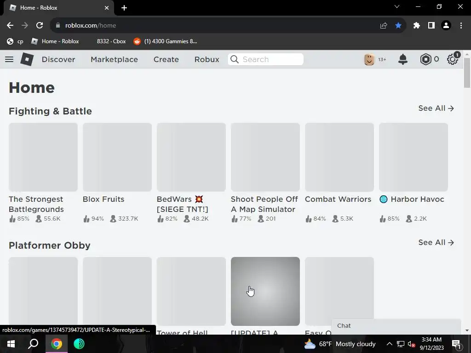471x353 pixels.
Task: Share this page via address bar icon
Action: tap(384, 26)
